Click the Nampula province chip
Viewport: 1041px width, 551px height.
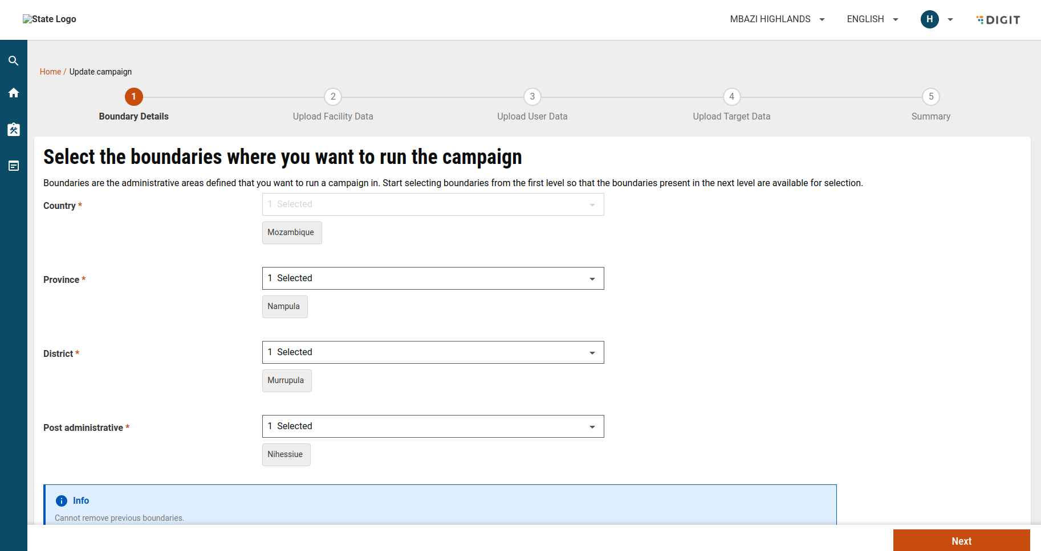point(284,307)
